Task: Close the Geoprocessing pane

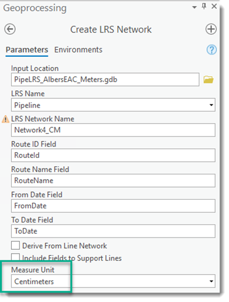Action: (214, 6)
